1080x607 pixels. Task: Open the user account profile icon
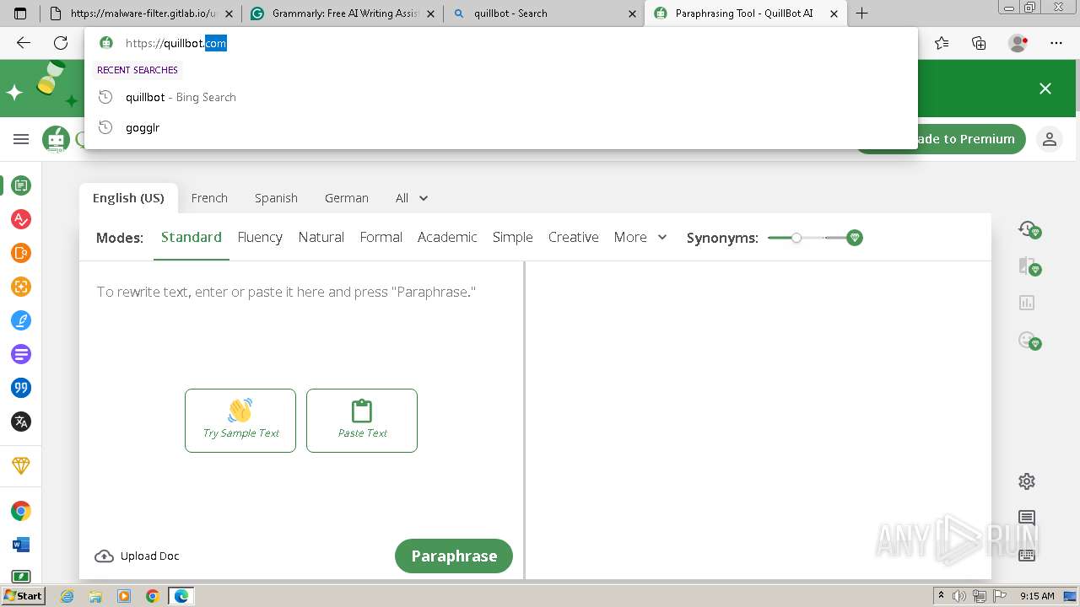(x=1050, y=139)
